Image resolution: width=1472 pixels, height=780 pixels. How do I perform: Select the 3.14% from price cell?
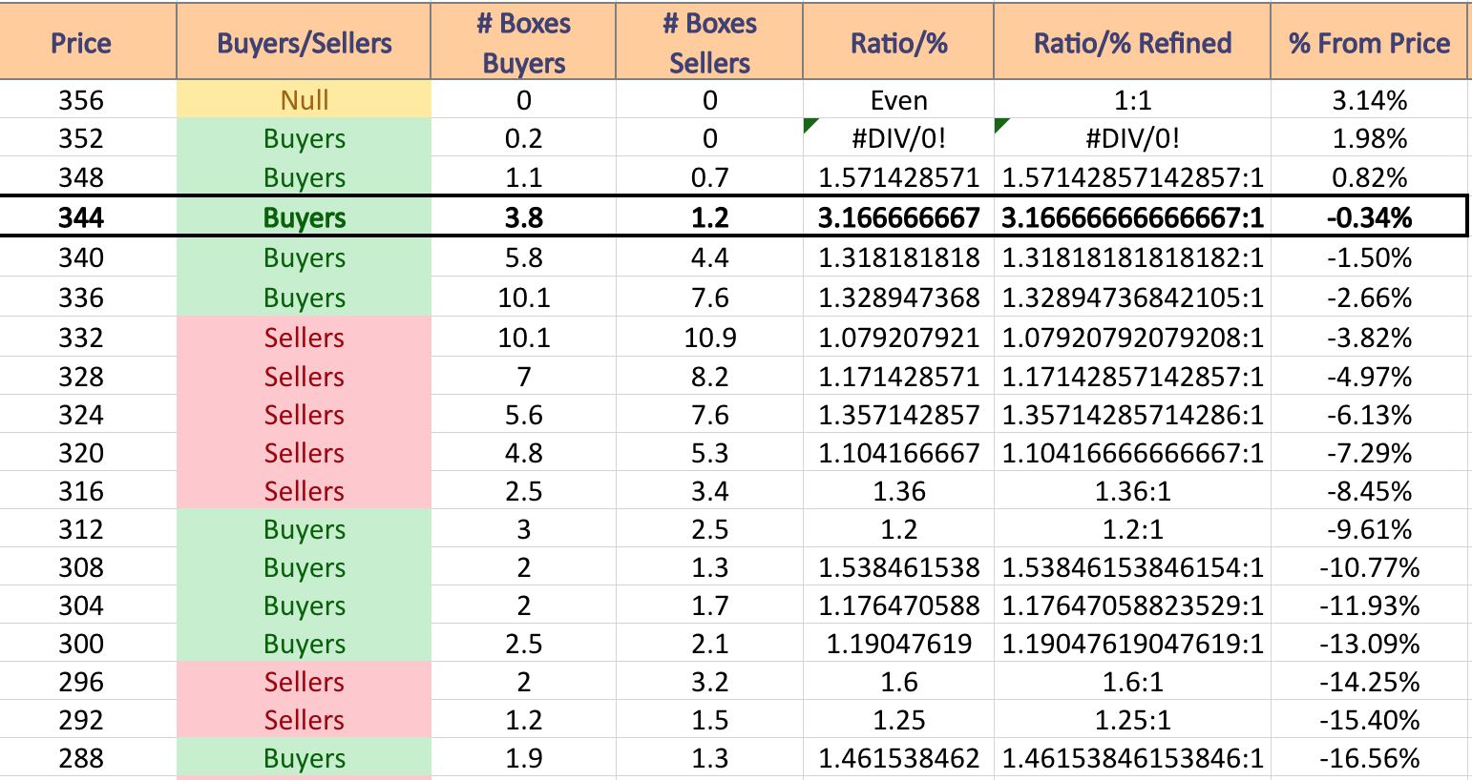1369,99
